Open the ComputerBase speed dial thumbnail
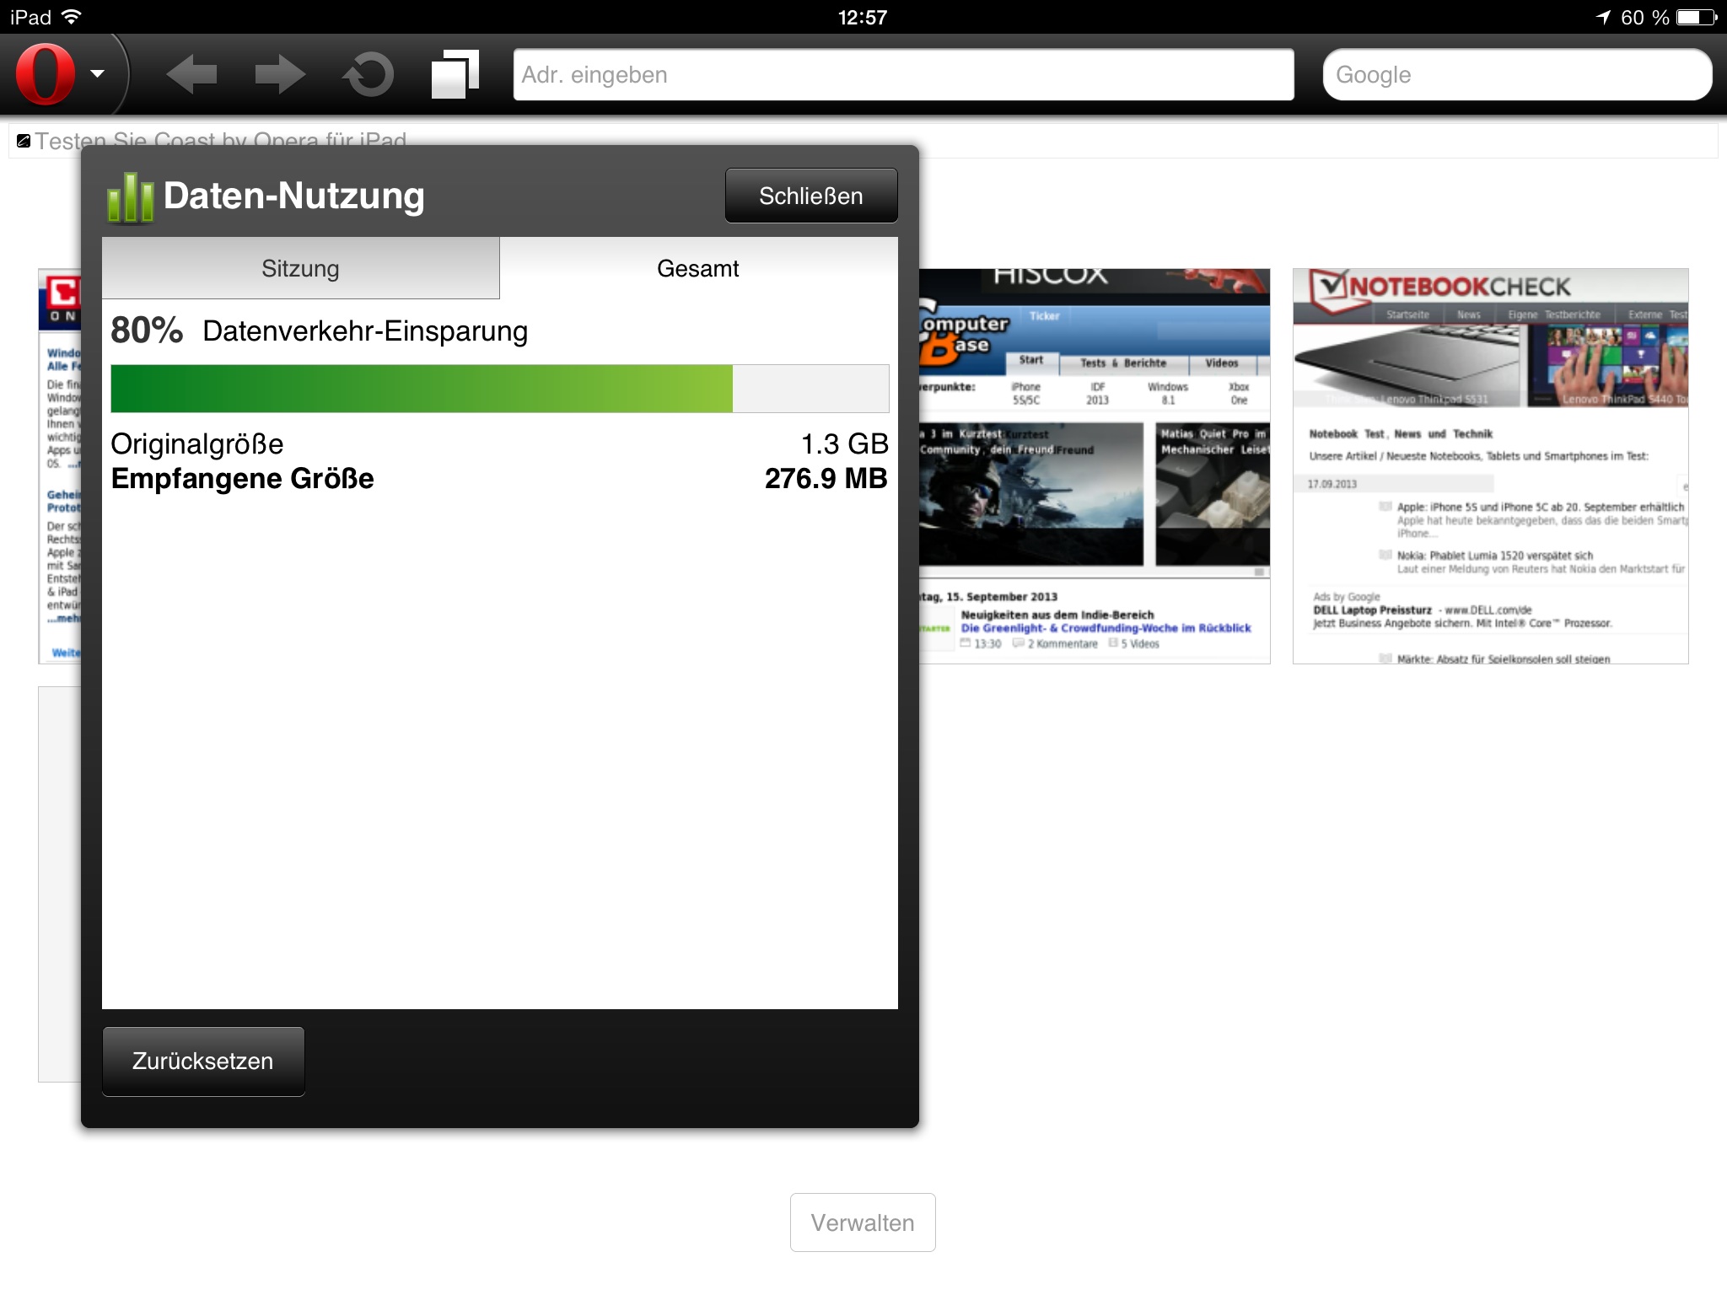Image resolution: width=1727 pixels, height=1295 pixels. coord(1094,466)
